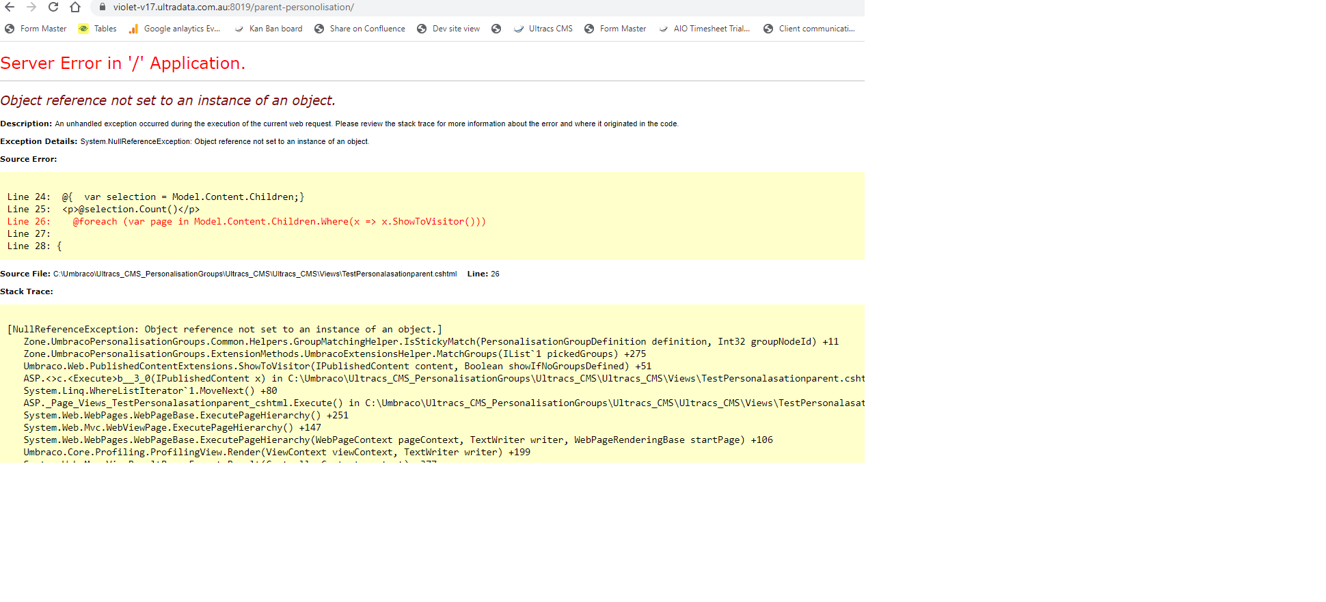
Task: Open the Google anlaytics bookmark
Action: coord(174,29)
